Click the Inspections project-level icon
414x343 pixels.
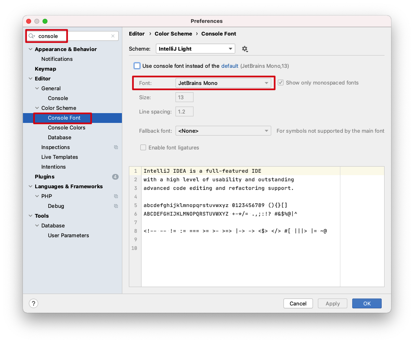coord(116,147)
